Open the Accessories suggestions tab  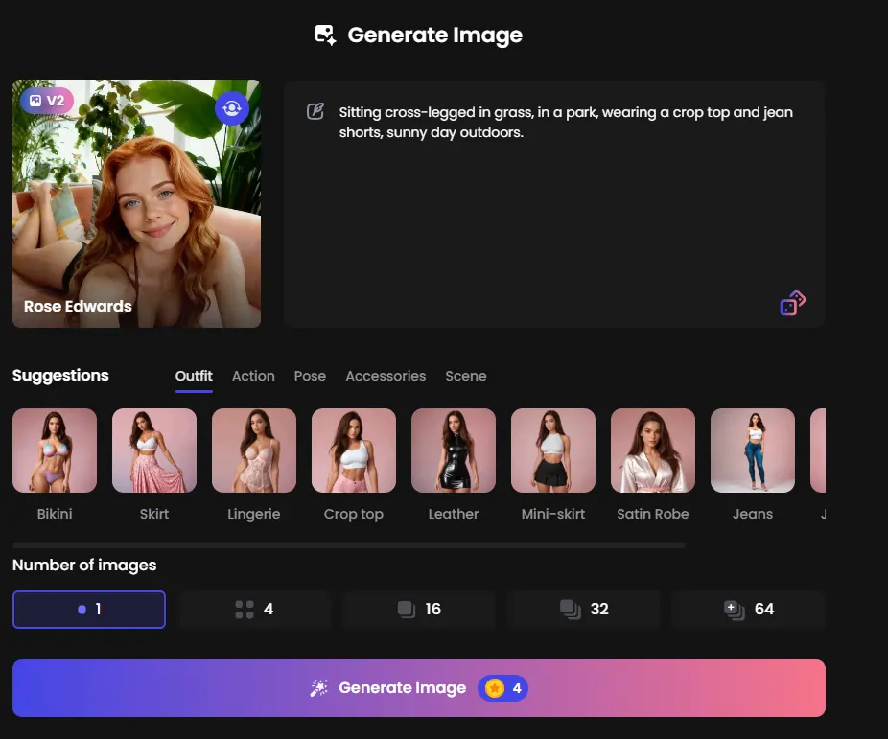pos(386,376)
